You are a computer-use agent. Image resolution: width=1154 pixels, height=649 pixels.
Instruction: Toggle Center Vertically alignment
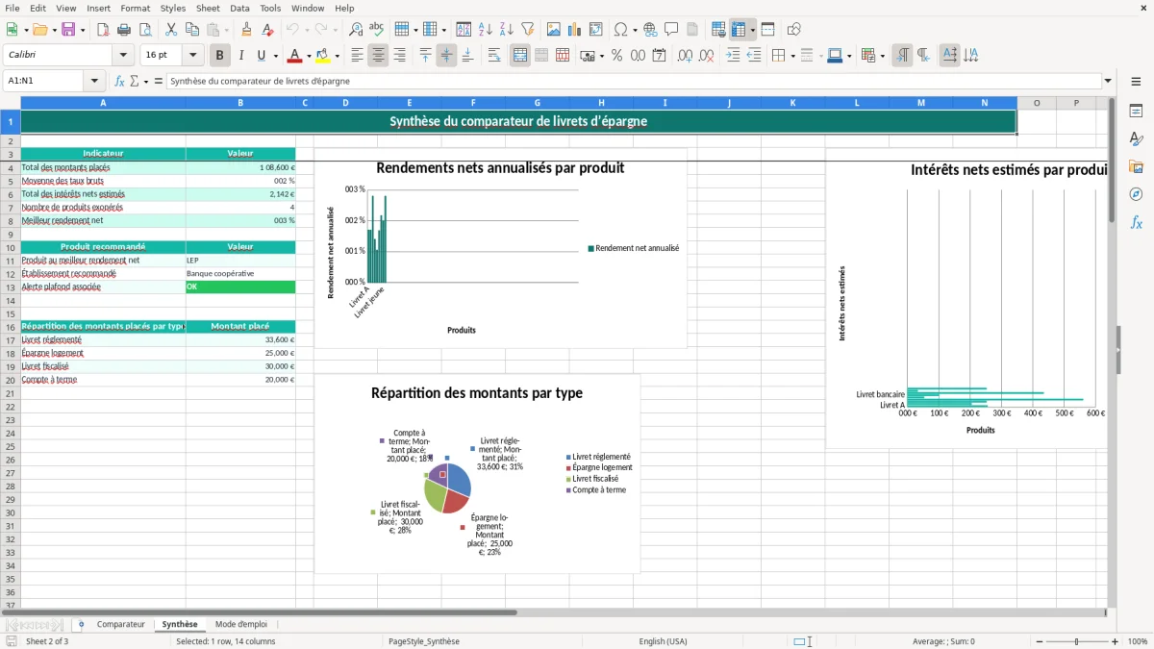[446, 56]
